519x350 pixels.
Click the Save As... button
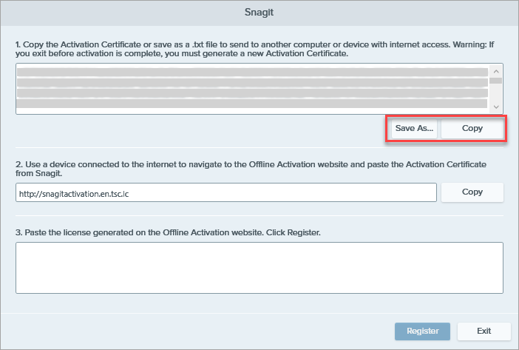(414, 129)
